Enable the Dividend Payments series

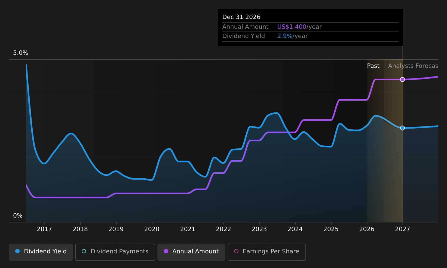[x=115, y=252]
